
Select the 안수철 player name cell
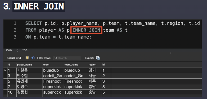point(29,76)
